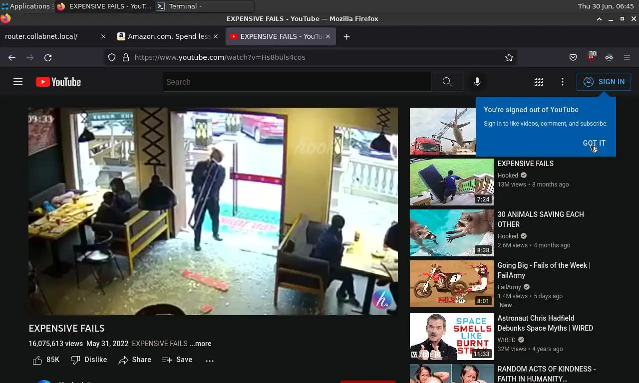Screen dimensions: 639x383
Task: Open the uBlock extension badge icon
Action: coord(592,56)
